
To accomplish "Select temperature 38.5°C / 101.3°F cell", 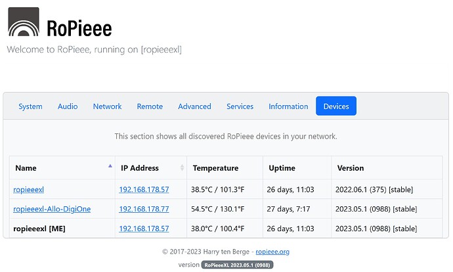I will pyautogui.click(x=225, y=190).
